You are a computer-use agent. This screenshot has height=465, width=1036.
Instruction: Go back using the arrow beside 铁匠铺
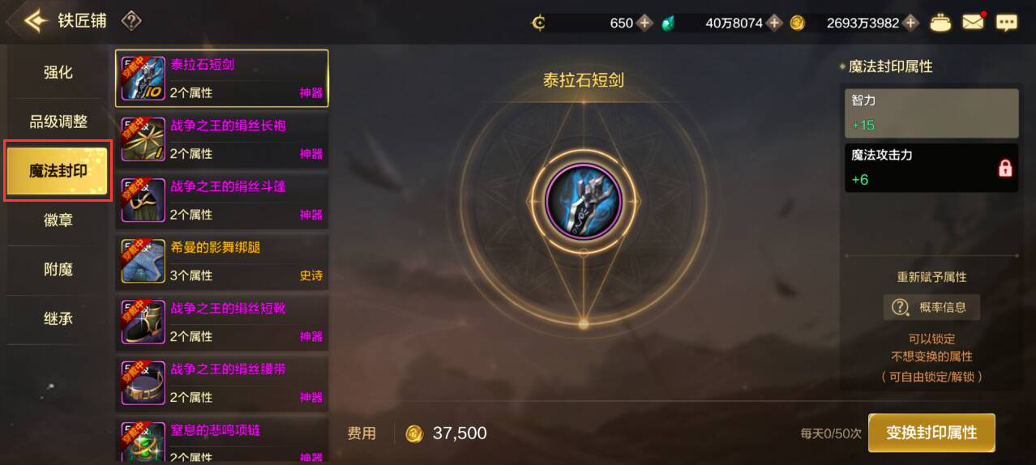35,20
